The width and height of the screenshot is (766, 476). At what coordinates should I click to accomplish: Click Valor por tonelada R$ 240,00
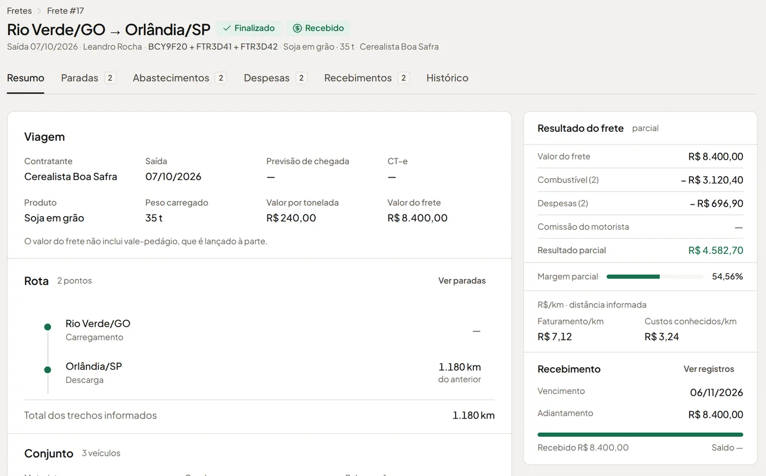click(291, 218)
